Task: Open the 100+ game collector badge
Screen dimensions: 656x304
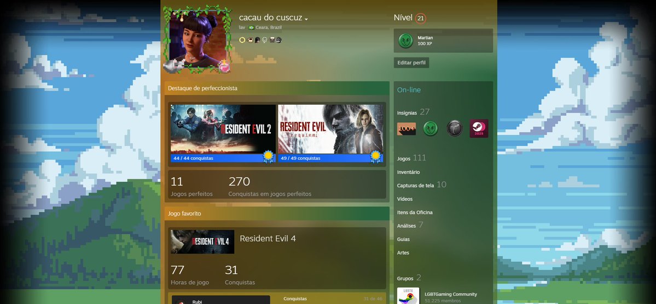Action: tap(406, 129)
